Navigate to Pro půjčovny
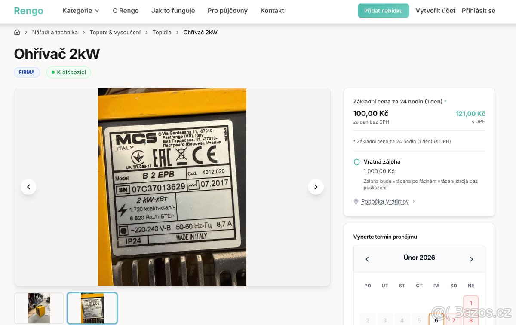 point(227,11)
